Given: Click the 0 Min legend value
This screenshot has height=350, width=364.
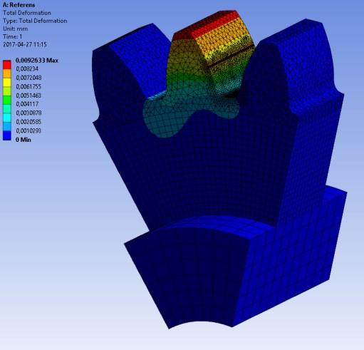Looking at the screenshot, I should [x=24, y=140].
